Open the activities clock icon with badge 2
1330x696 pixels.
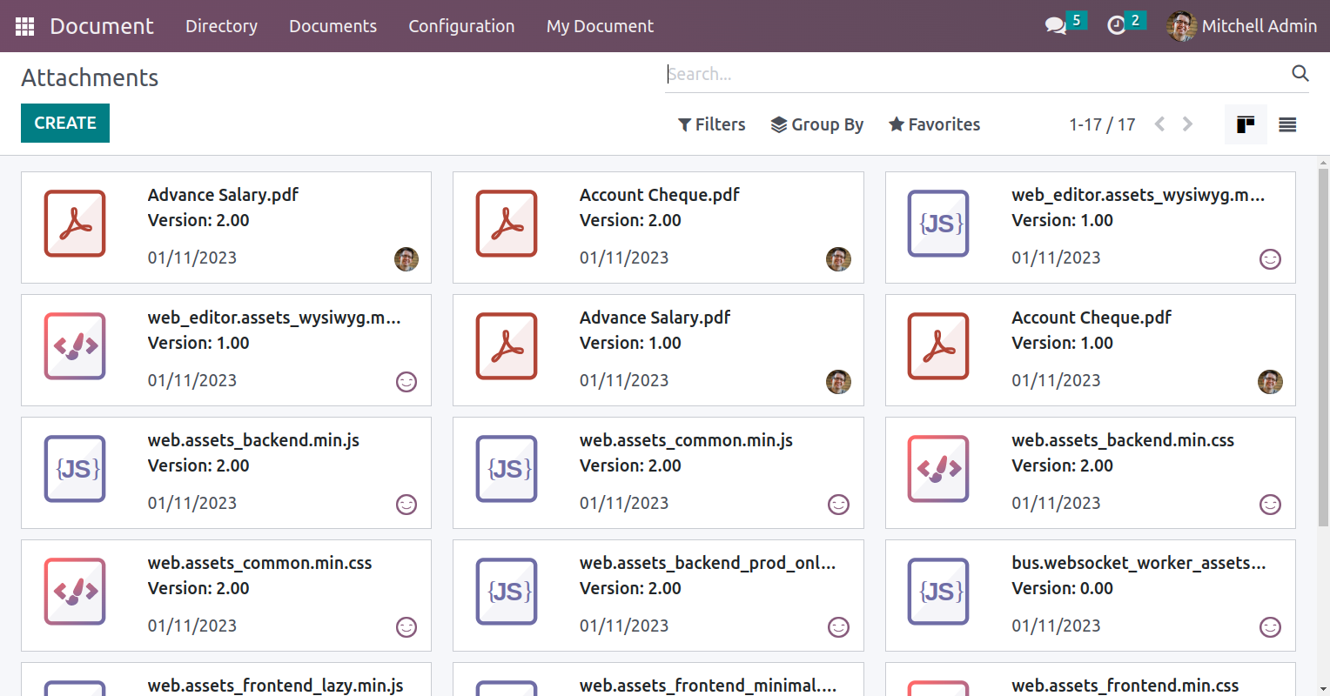point(1117,26)
